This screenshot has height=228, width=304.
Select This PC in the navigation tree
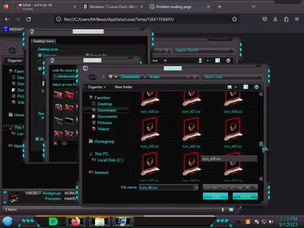tap(101, 154)
